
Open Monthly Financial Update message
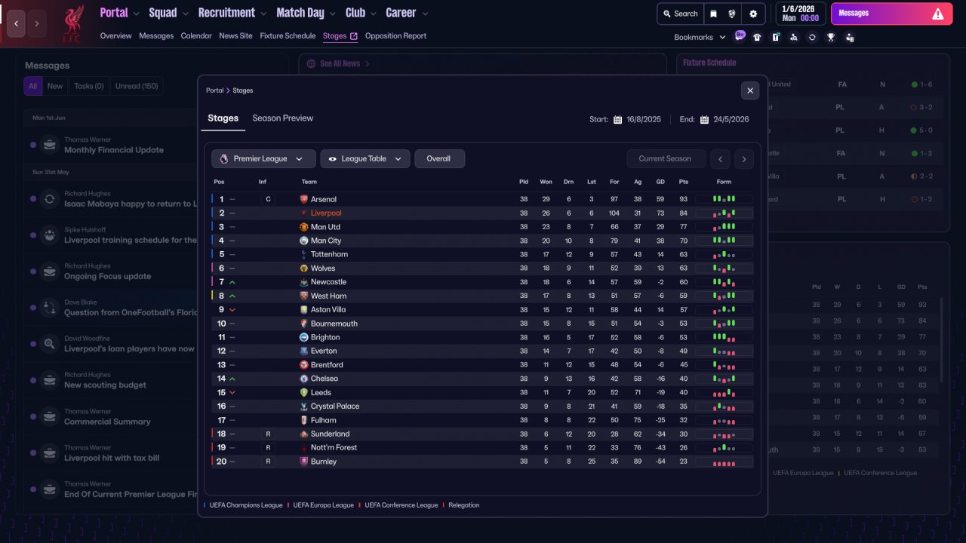114,150
